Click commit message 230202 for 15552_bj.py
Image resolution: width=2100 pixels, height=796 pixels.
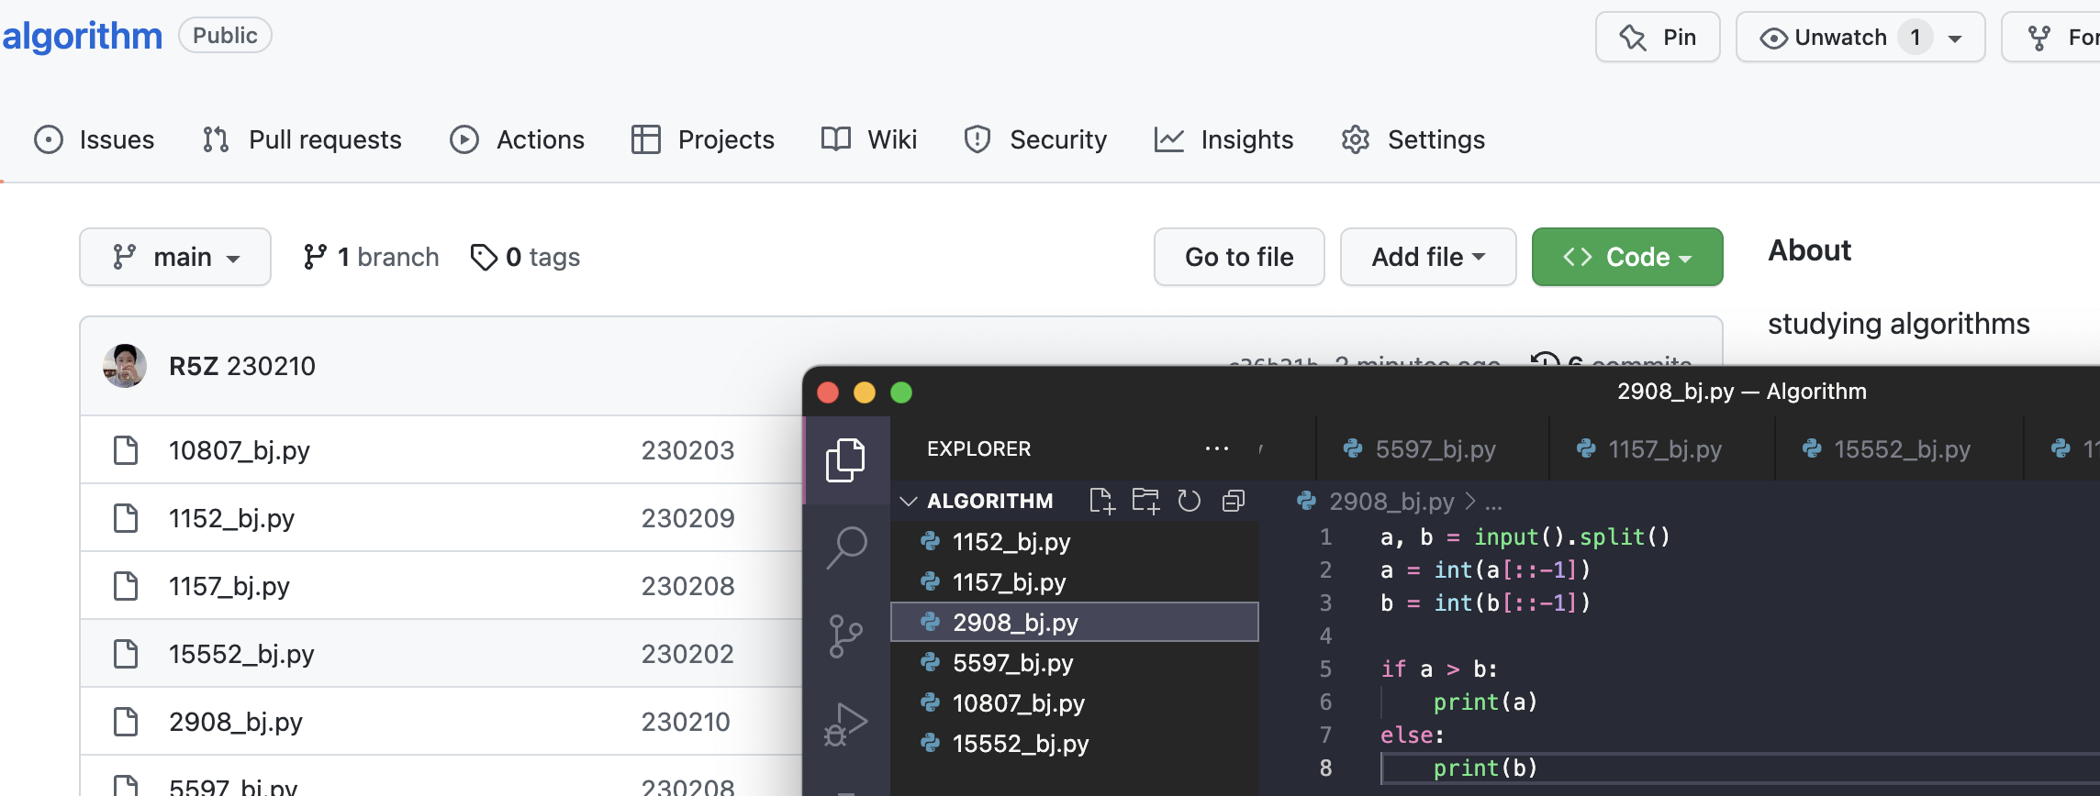687,654
